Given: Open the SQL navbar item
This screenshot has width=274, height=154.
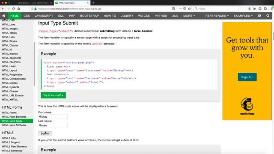Looking at the screenshot, I should [61, 16].
